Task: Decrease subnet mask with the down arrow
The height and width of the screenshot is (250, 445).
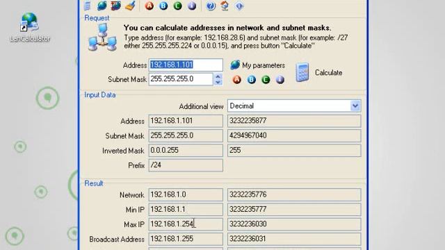Action: 218,82
